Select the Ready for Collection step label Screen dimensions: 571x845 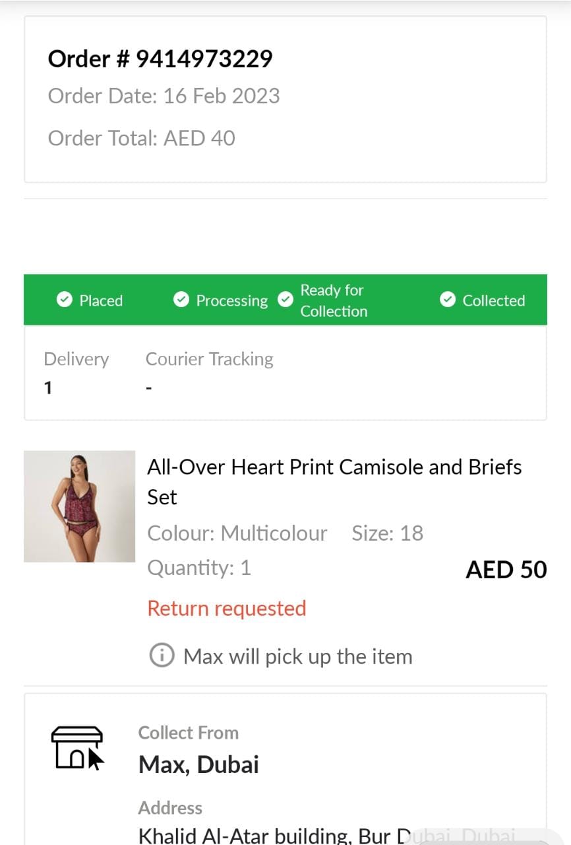pyautogui.click(x=334, y=301)
